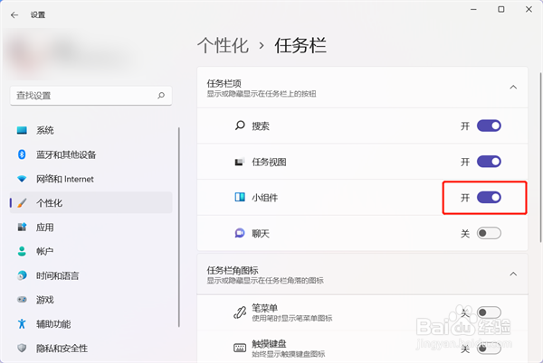Open 时间和语言 category
Viewport: 543px width, 363px height.
(91, 275)
